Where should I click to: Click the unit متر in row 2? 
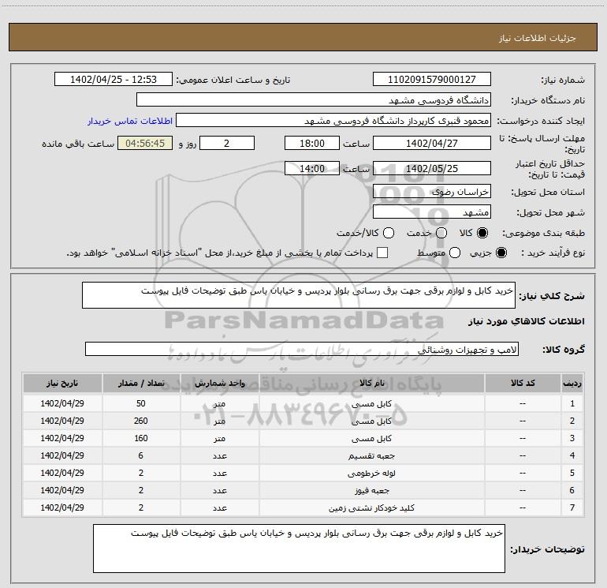point(219,421)
